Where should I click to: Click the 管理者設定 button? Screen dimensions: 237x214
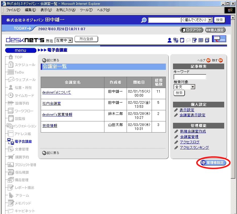point(213,163)
